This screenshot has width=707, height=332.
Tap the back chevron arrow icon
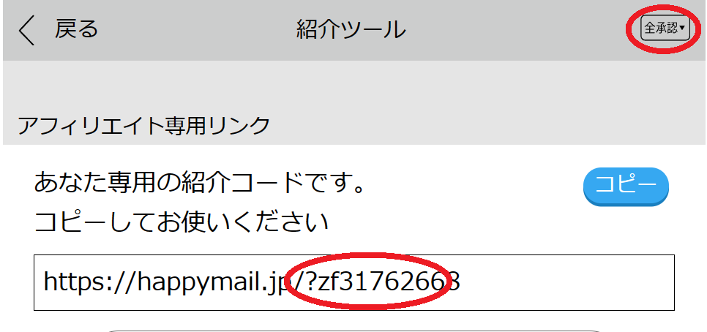click(26, 30)
